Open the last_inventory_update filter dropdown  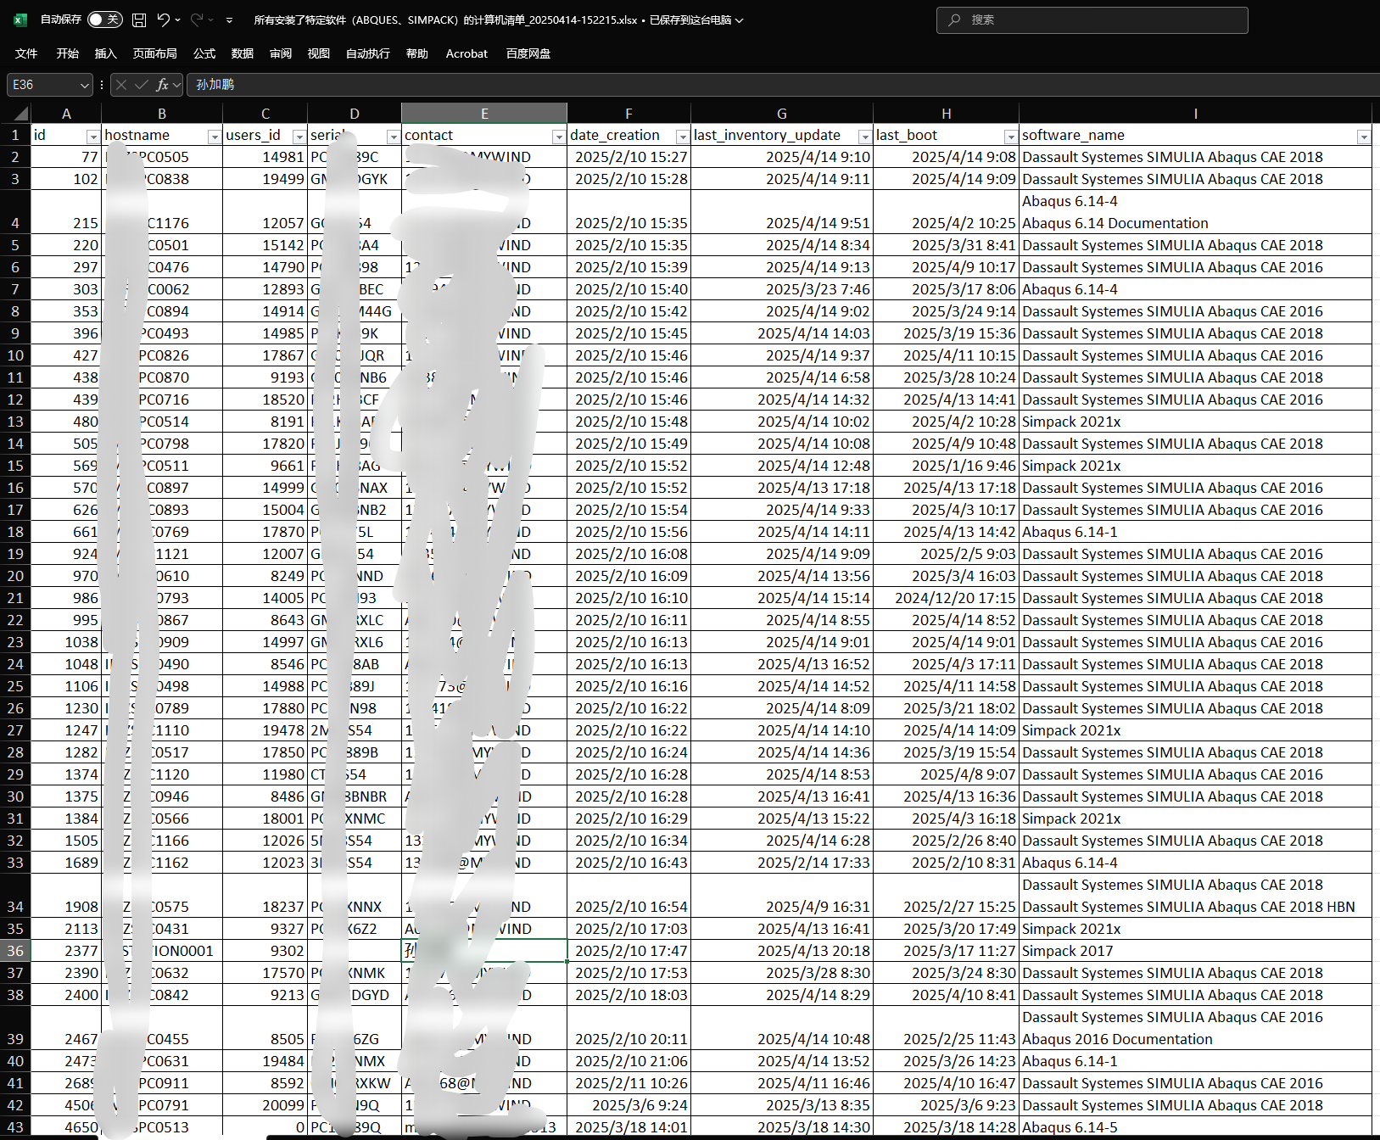864,137
